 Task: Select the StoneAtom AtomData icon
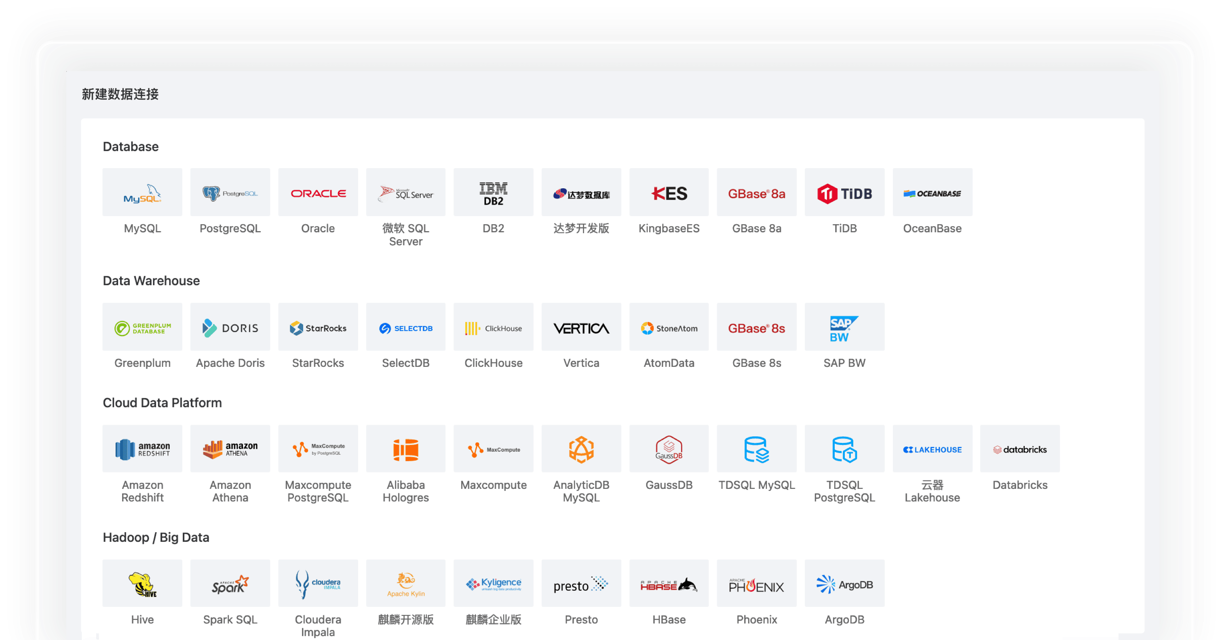[x=669, y=326]
